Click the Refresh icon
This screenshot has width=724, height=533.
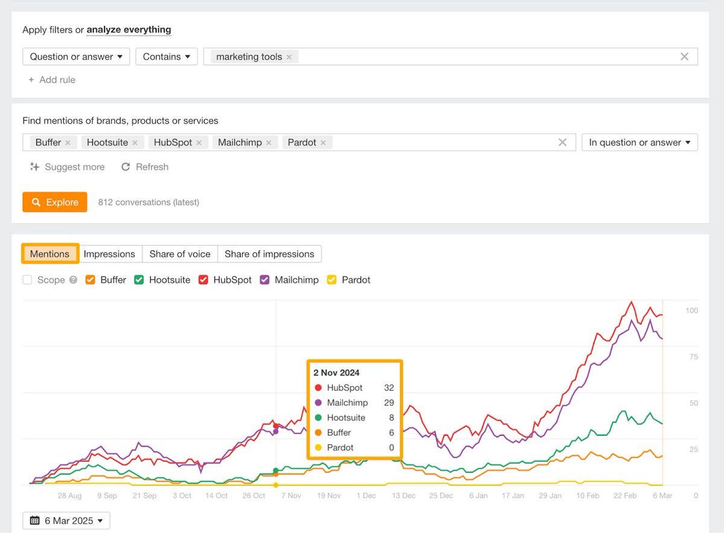(x=125, y=167)
